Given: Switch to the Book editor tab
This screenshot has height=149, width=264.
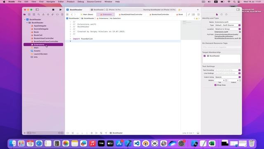Looking at the screenshot, I should 179,14.
